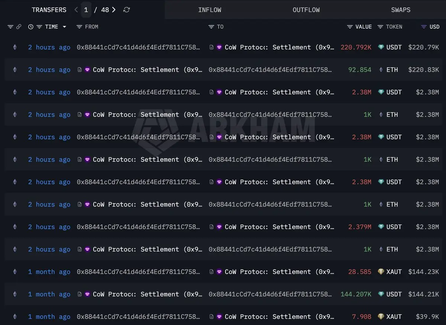Select the USD amount $39.9K

click(x=427, y=316)
